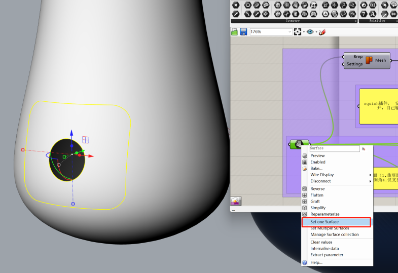This screenshot has height=273, width=398.
Task: Select Set one Surface menu item
Action: coord(324,222)
